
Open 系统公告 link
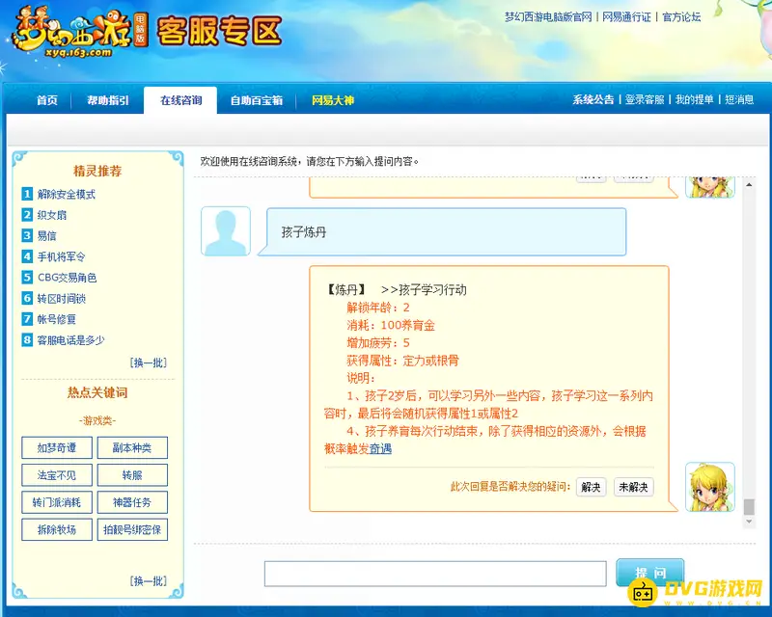(593, 99)
